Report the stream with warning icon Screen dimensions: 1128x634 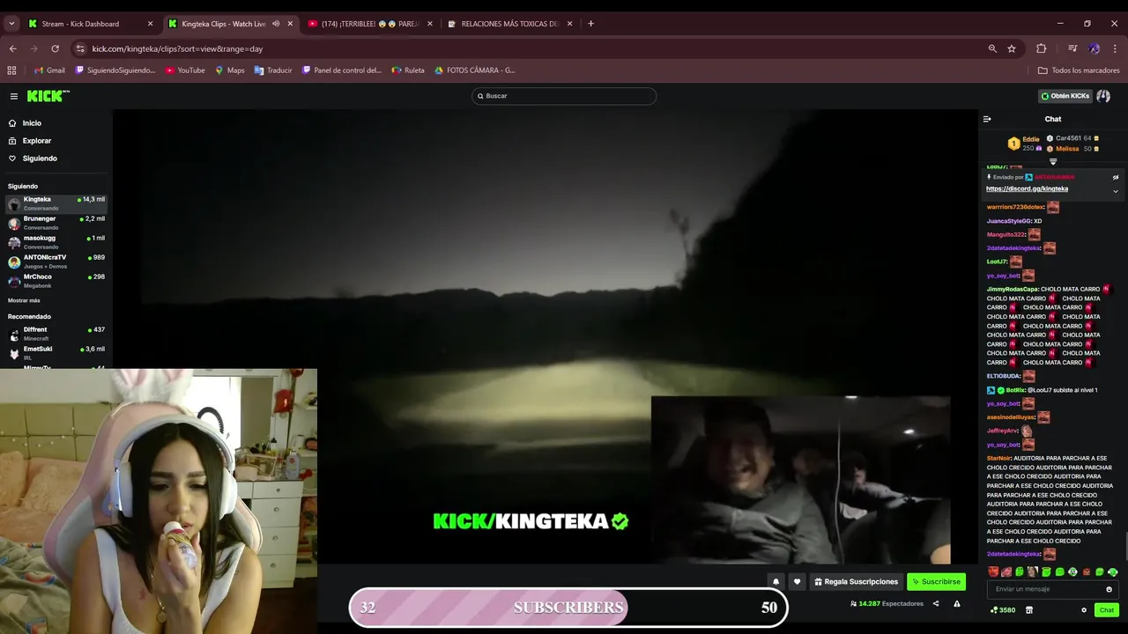[957, 604]
